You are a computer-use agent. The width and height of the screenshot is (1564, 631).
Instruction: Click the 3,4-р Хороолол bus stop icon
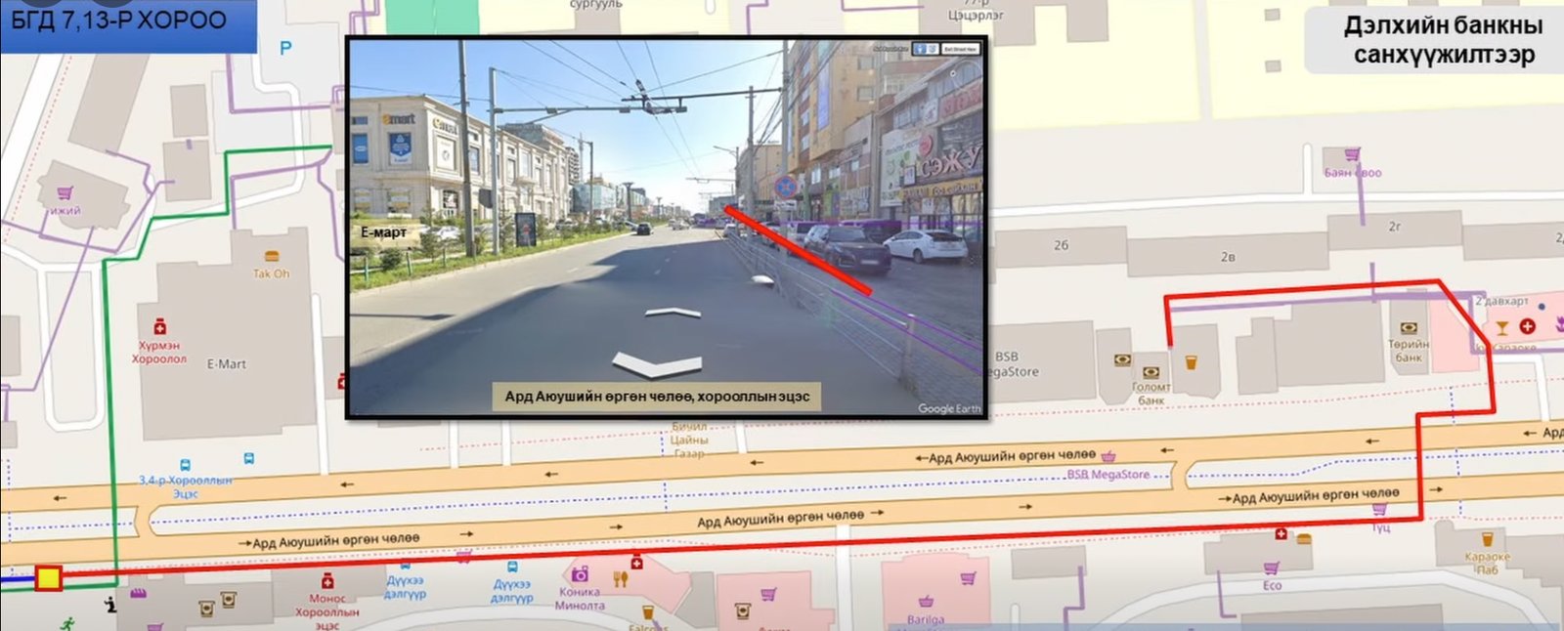tap(185, 465)
